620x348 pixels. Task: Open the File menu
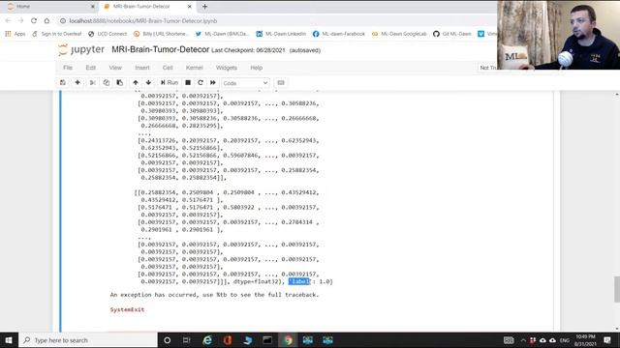tap(68, 68)
